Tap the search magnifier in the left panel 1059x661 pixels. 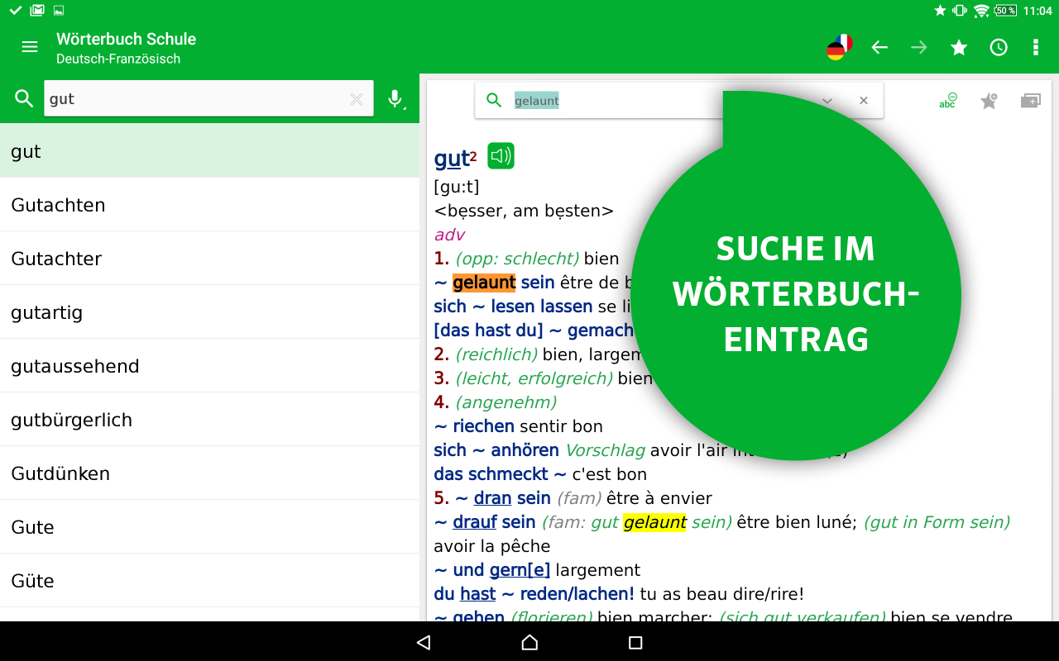tap(24, 99)
